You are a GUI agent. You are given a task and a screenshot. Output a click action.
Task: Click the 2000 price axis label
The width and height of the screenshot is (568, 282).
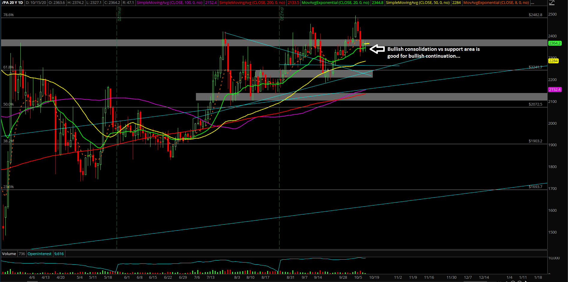coord(552,124)
